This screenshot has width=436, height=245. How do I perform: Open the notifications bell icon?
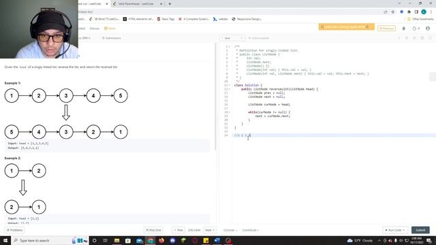pos(404,29)
